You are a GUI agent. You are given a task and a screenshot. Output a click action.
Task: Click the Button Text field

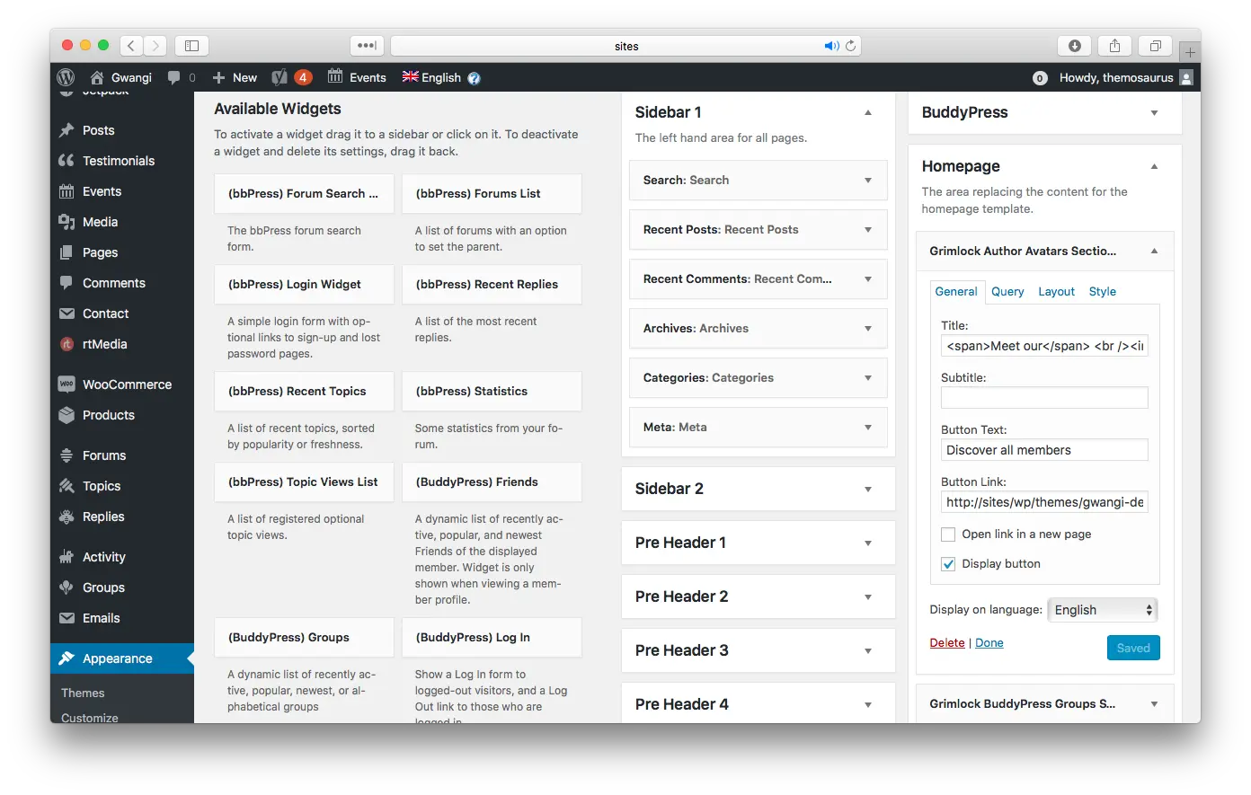point(1044,450)
